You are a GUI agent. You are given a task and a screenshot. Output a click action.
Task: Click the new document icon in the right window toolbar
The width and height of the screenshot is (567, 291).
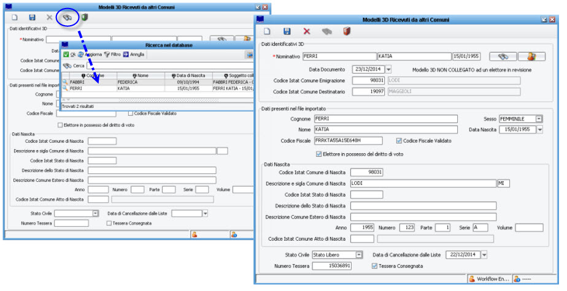point(267,31)
